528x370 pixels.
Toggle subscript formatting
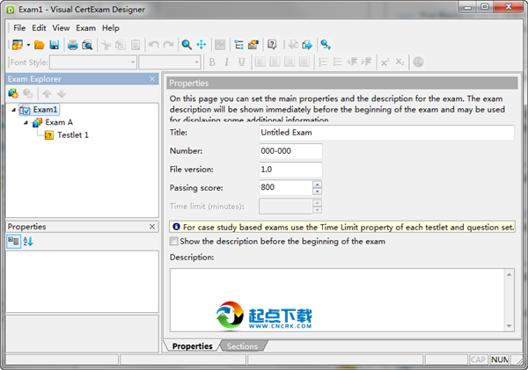[400, 62]
